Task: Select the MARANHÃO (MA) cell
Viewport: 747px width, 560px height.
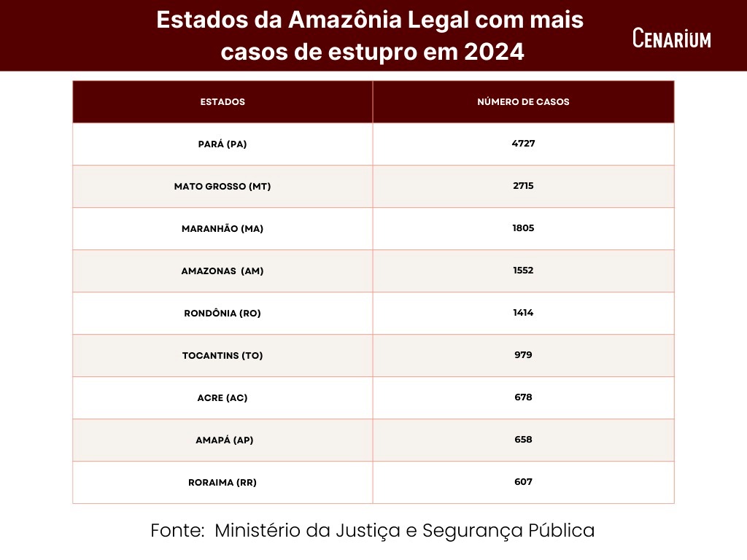Action: click(x=222, y=229)
